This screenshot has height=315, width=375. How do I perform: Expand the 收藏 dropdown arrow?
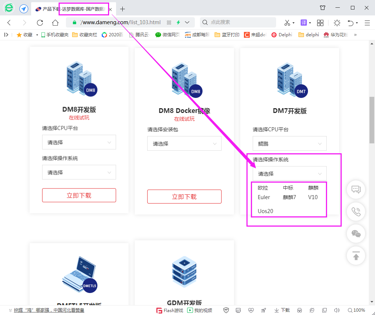tap(37, 35)
